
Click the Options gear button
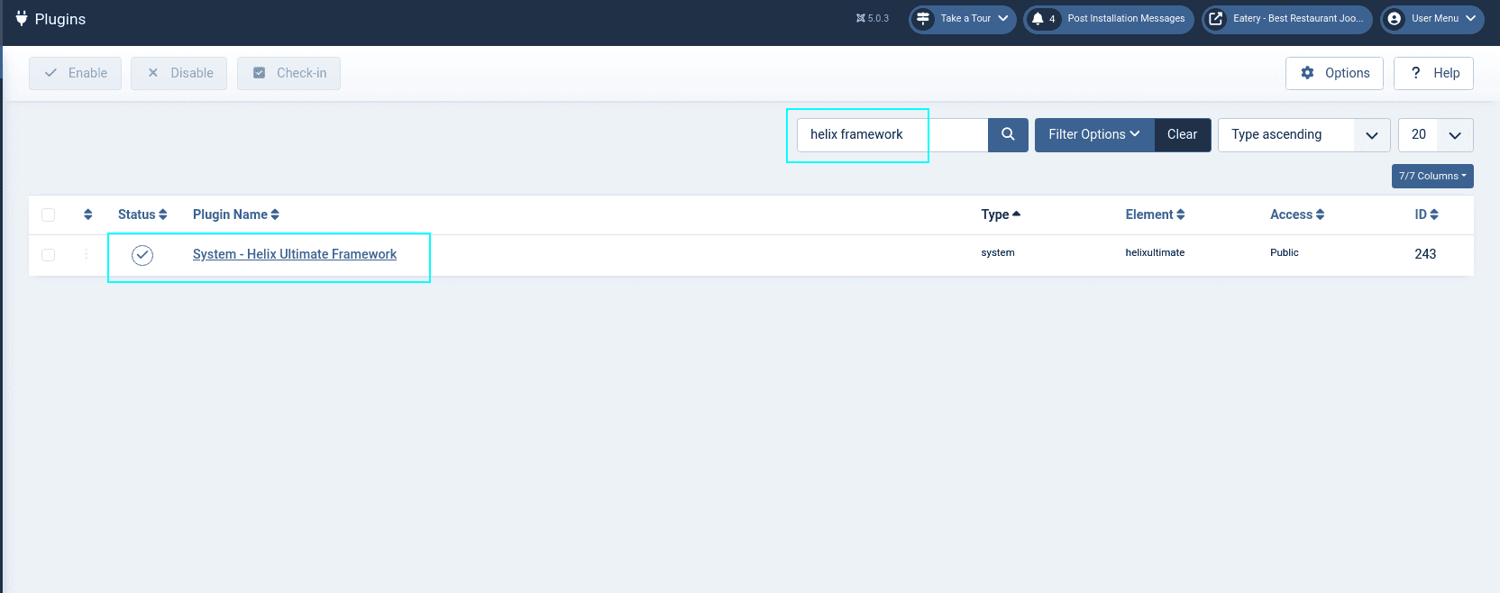pyautogui.click(x=1334, y=73)
